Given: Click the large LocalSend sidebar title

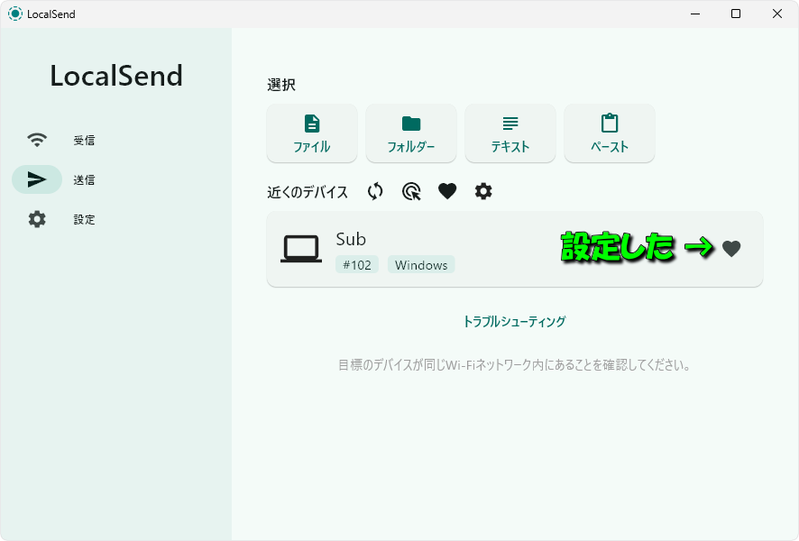Looking at the screenshot, I should 116,76.
